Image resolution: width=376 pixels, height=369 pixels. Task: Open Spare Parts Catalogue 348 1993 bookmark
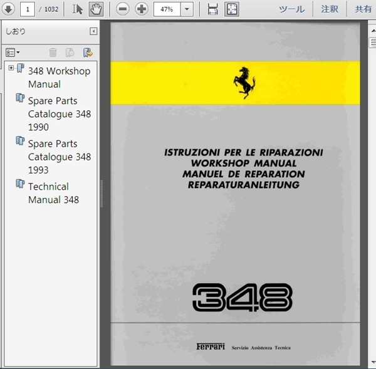(x=60, y=157)
